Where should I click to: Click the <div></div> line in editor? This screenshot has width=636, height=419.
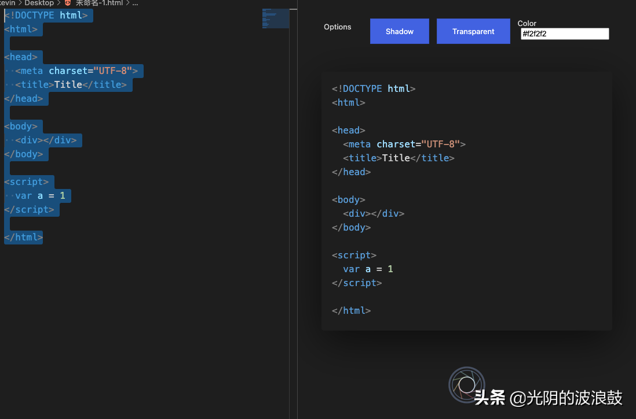(46, 140)
